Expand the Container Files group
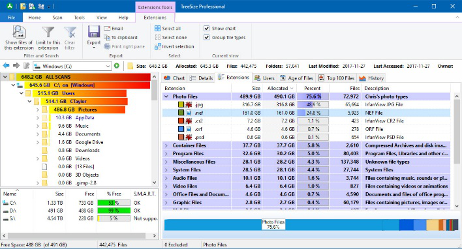The image size is (462, 249). pyautogui.click(x=166, y=145)
